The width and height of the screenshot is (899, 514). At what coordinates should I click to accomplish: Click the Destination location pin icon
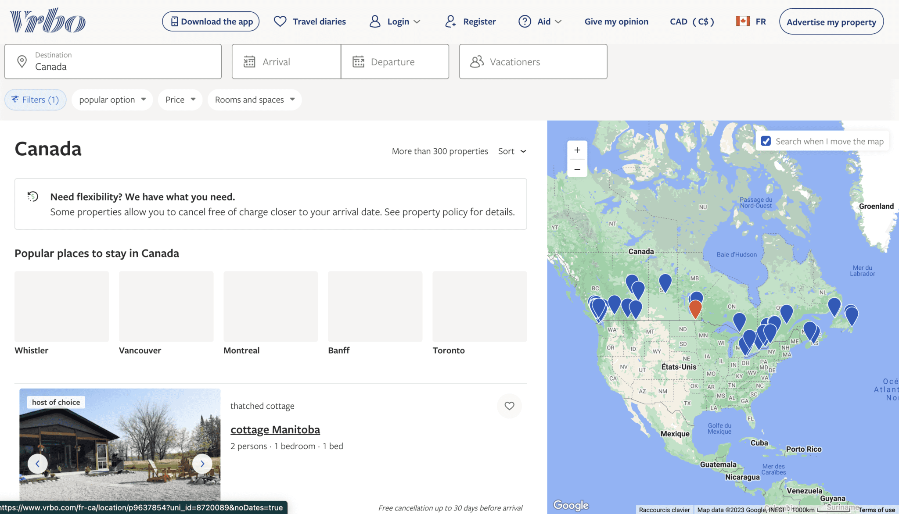click(x=22, y=61)
